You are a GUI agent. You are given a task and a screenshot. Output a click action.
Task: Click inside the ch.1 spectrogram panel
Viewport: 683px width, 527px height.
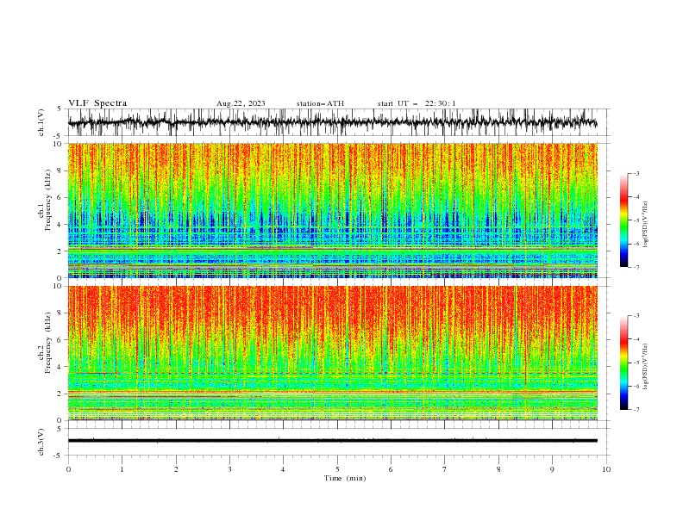click(332, 210)
